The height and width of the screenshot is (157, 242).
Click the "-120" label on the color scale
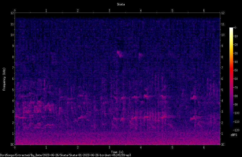coord(236,130)
